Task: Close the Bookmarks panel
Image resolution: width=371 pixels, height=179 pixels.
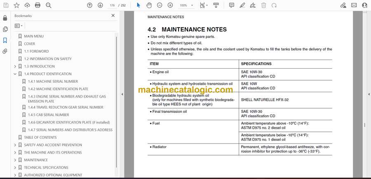Action: [113, 16]
